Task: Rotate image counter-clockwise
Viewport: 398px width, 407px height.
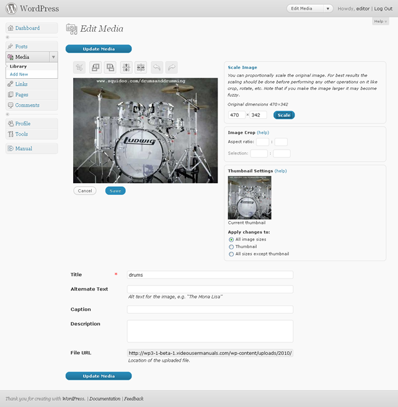Action: [x=95, y=68]
